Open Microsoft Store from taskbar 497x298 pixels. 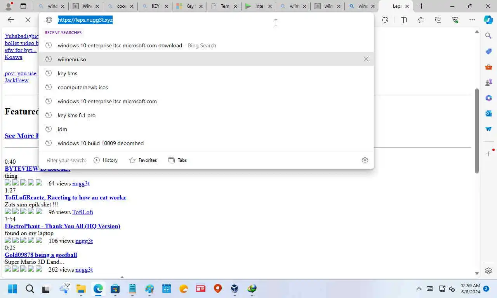coord(115,289)
